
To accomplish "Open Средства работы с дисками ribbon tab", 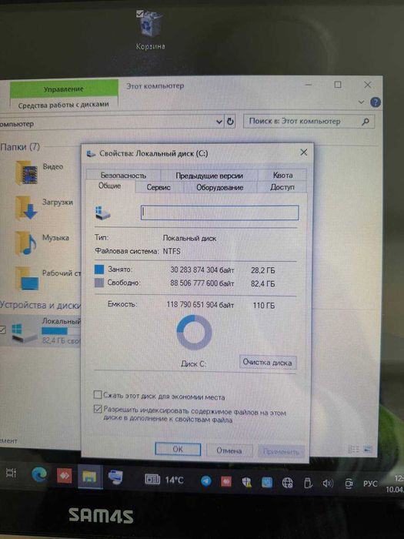I will coord(64,105).
